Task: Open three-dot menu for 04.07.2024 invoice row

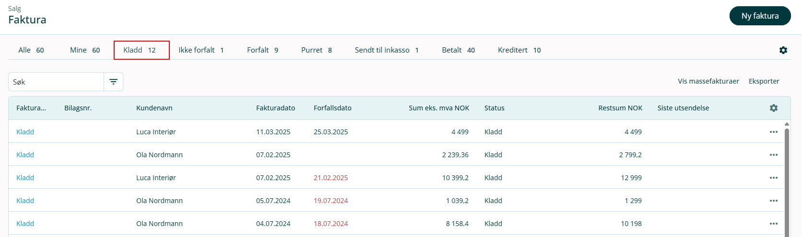Action: [x=773, y=224]
